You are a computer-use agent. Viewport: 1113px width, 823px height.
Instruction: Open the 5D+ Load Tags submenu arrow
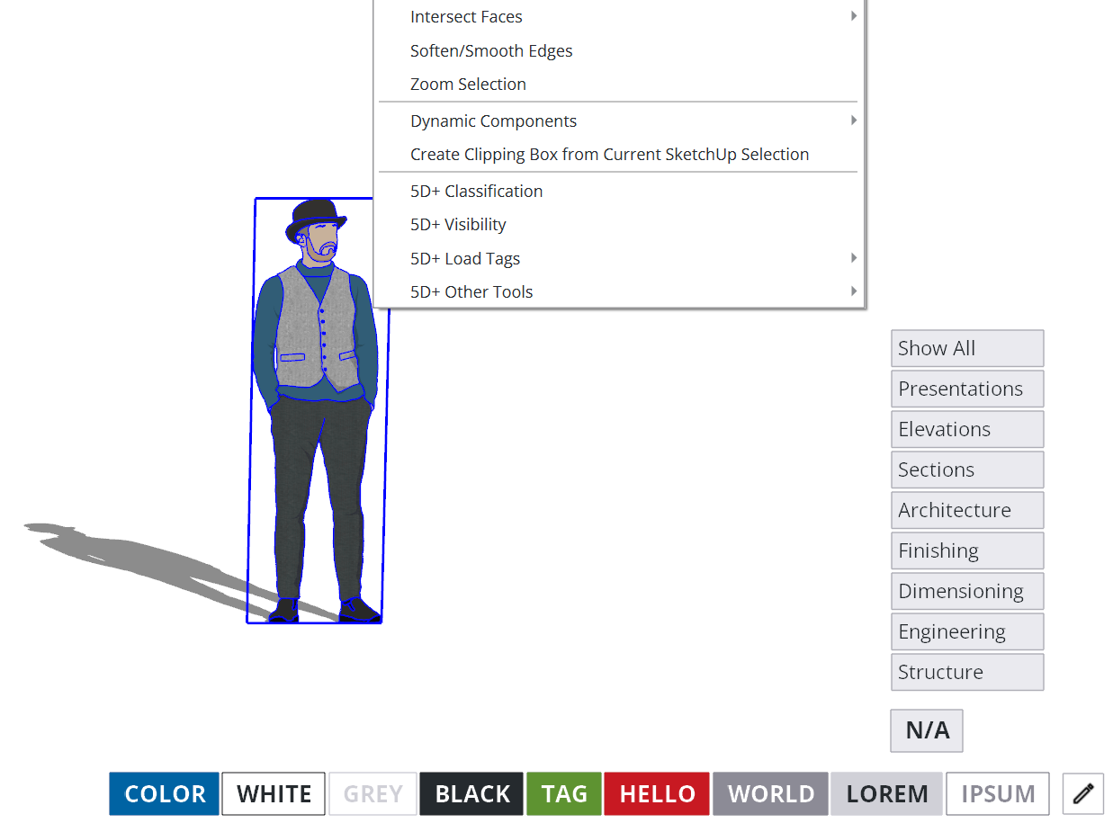(x=853, y=258)
